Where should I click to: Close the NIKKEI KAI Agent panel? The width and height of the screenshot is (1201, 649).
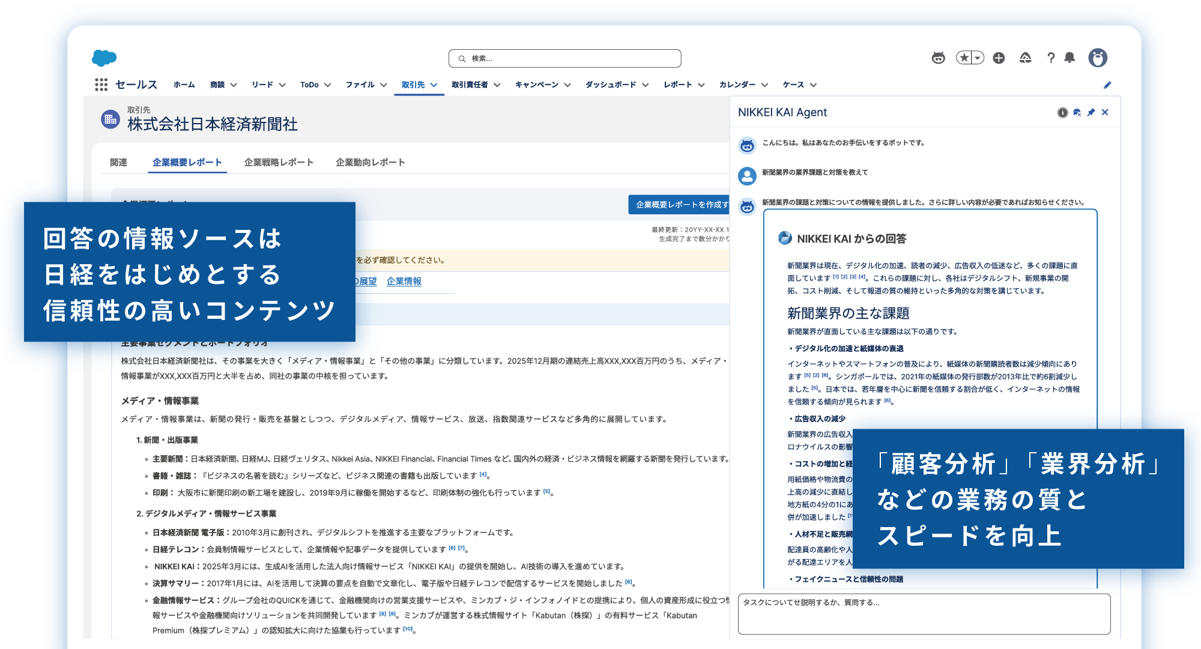1105,112
